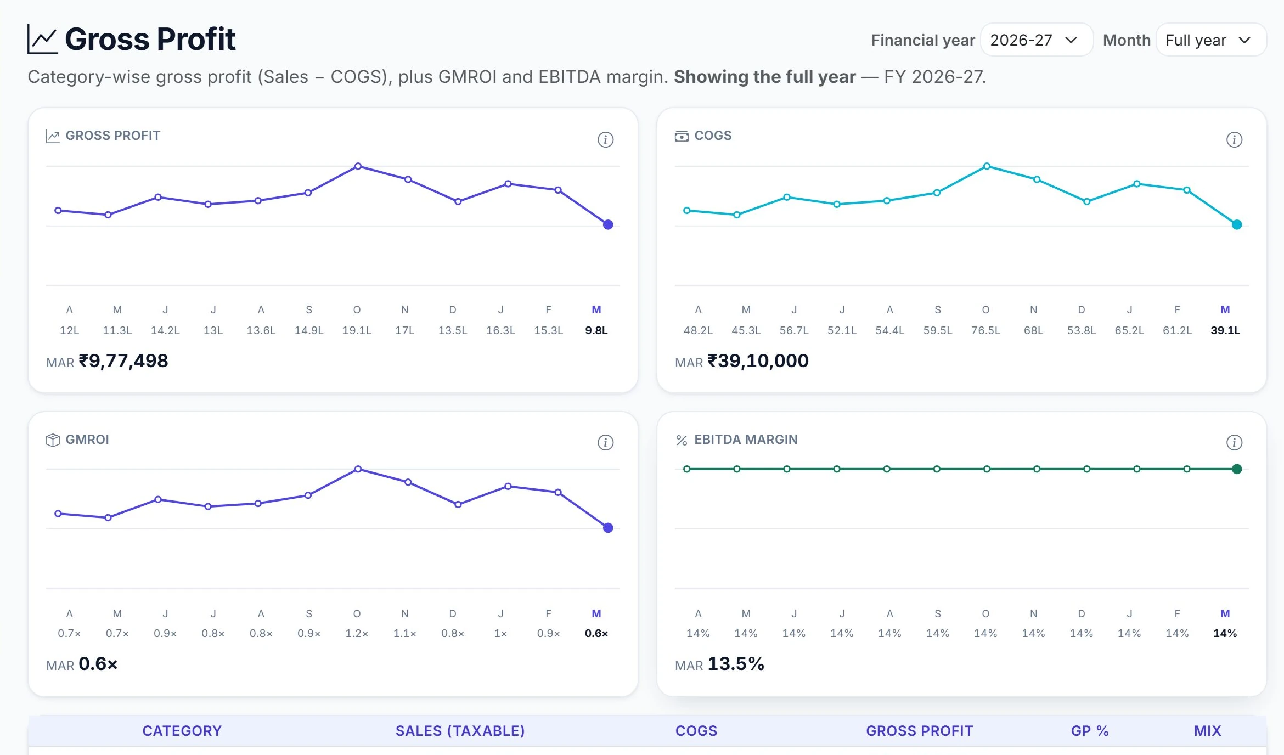Screen dimensions: 1284x755
Task: Select March endpoint on EBITDA Margin chart
Action: pyautogui.click(x=1237, y=469)
